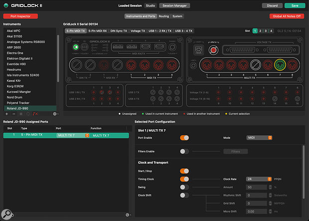Select Voltage TX port 14
The height and width of the screenshot is (221, 309).
pyautogui.click(x=275, y=99)
